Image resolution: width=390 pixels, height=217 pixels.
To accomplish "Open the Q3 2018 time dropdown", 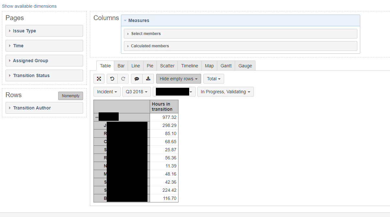I will point(136,92).
